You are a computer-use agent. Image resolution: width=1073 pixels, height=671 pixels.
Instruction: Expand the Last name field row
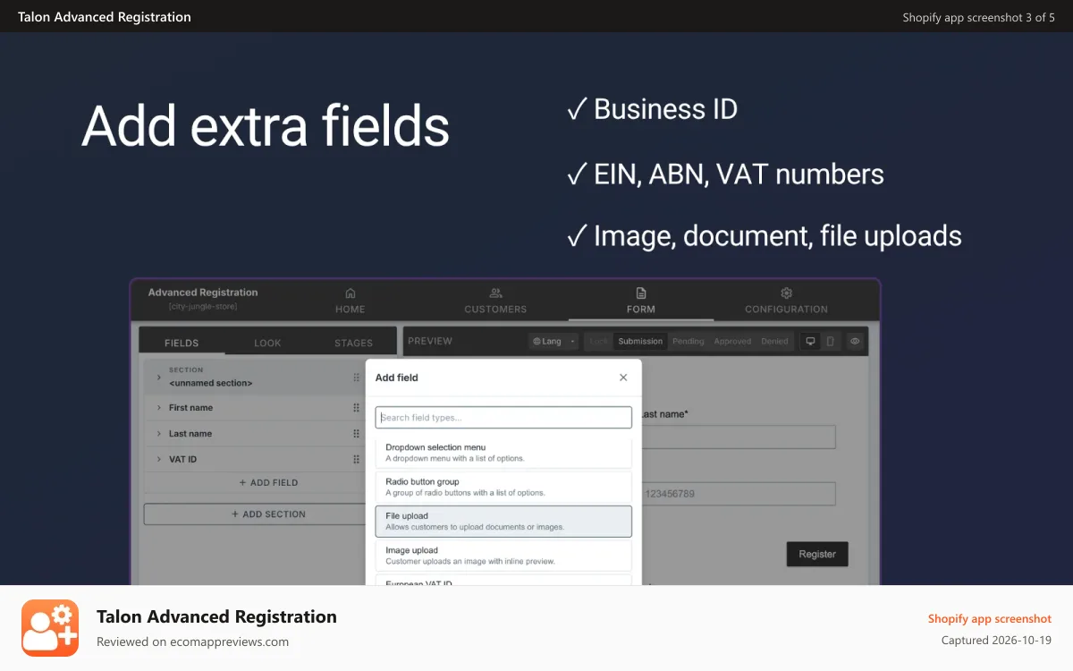(x=159, y=434)
